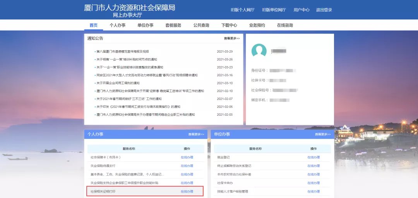Open the 首页 tab
This screenshot has width=418, height=198.
pos(93,26)
